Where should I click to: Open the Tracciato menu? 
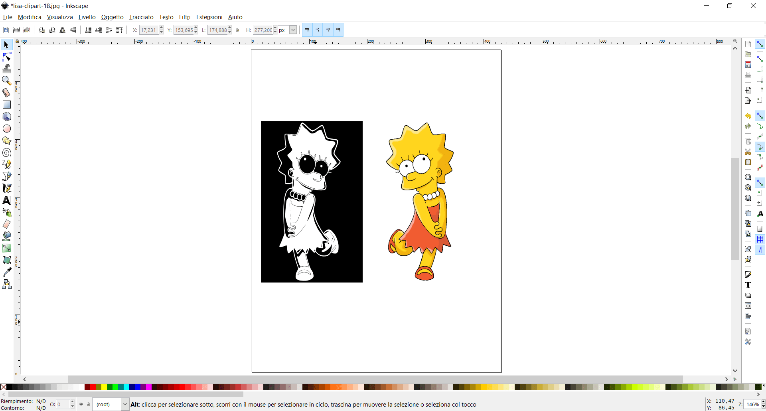coord(141,17)
